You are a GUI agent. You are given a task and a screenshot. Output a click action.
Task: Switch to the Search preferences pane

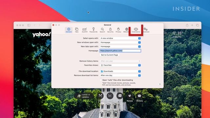pos(102,30)
